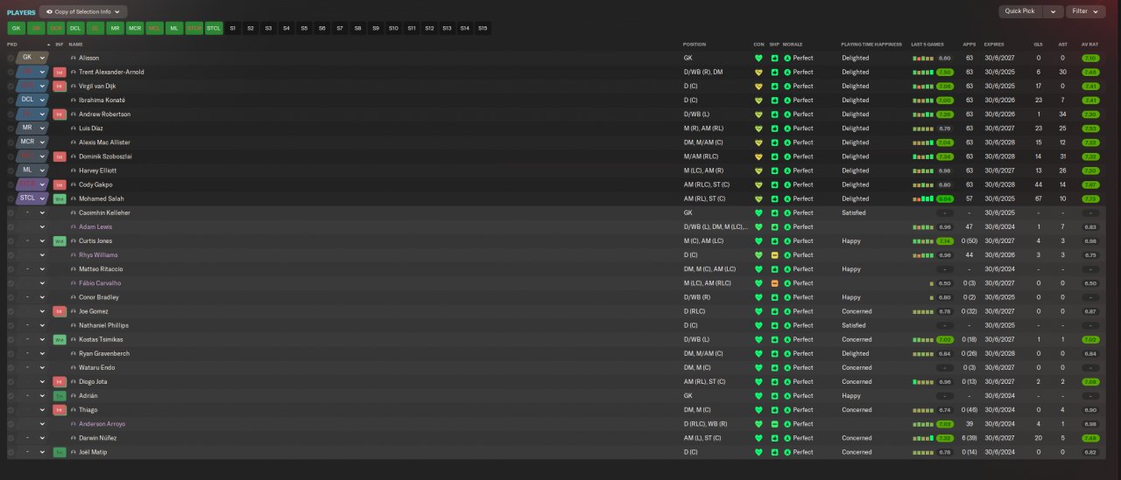Click the condition heart icon for Wataru Endo
1121x480 pixels.
coord(758,367)
